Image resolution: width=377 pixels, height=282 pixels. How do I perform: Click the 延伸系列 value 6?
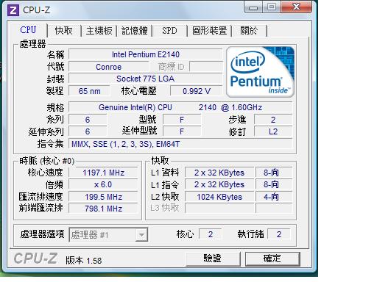88,131
